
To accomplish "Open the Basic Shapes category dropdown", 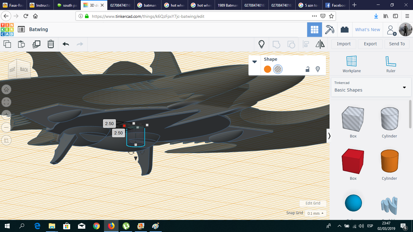I will coord(371,87).
